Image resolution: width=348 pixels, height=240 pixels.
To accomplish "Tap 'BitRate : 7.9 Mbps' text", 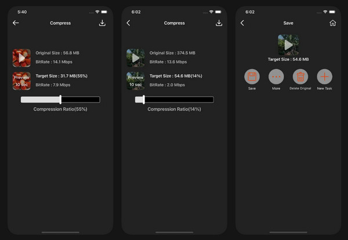I will 53,85.
